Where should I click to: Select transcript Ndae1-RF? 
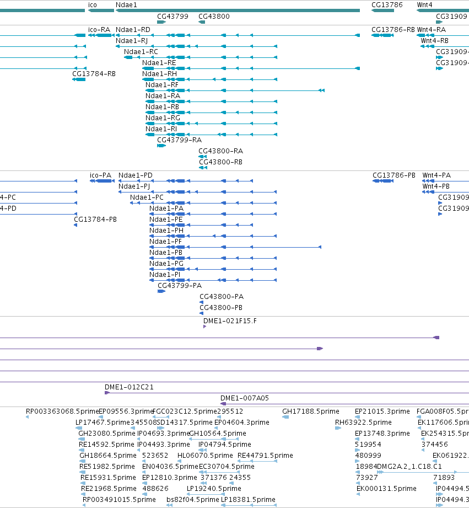162,85
